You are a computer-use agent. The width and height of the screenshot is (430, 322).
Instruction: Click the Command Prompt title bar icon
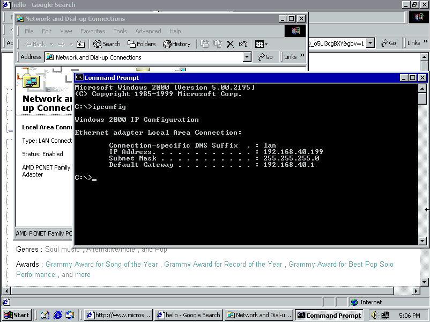pyautogui.click(x=79, y=77)
